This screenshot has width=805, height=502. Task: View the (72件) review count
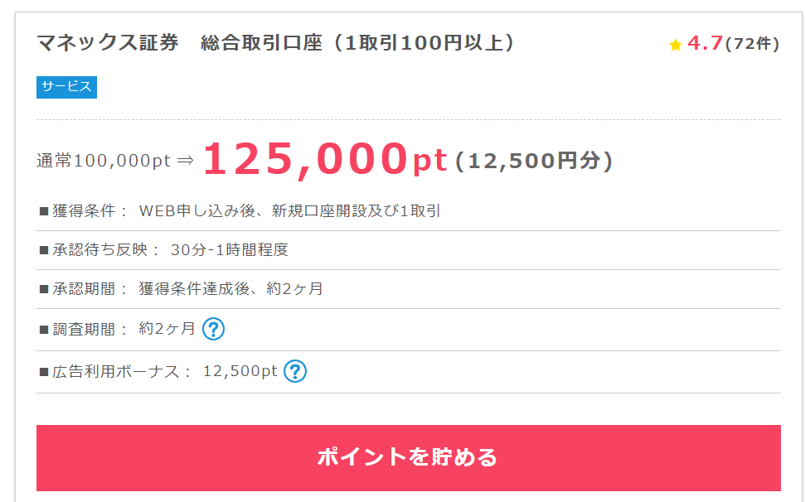click(752, 44)
